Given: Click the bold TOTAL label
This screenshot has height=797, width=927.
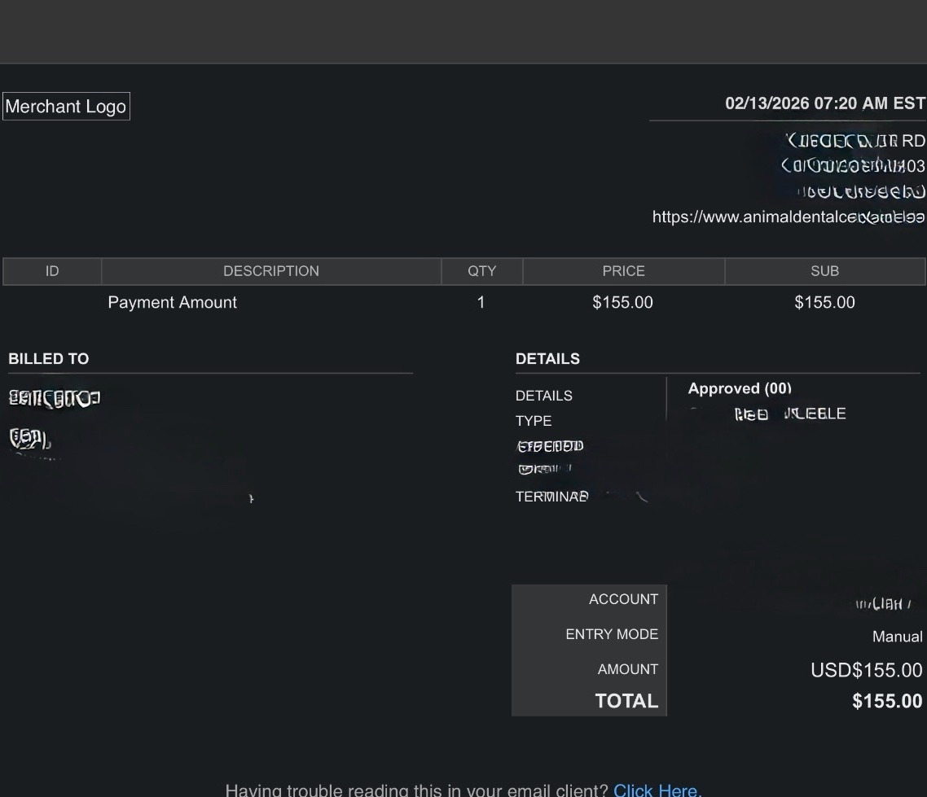Looking at the screenshot, I should tap(626, 701).
